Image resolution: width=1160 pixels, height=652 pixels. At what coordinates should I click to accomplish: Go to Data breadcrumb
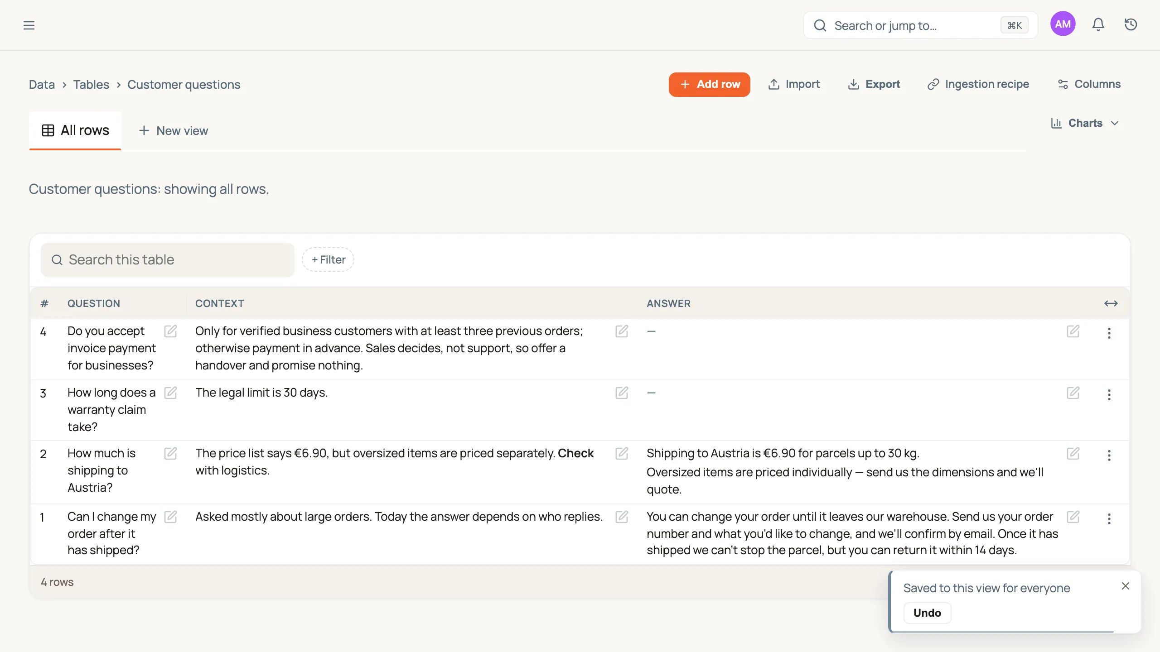[x=42, y=85]
